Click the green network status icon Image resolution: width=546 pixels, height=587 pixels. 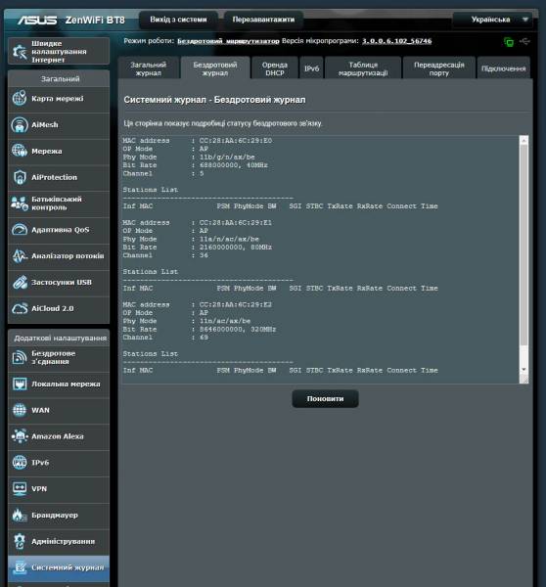coord(509,42)
